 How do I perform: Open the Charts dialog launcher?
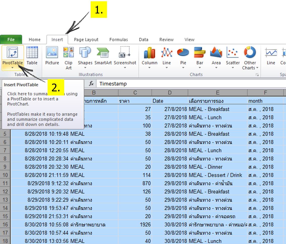coord(257,75)
